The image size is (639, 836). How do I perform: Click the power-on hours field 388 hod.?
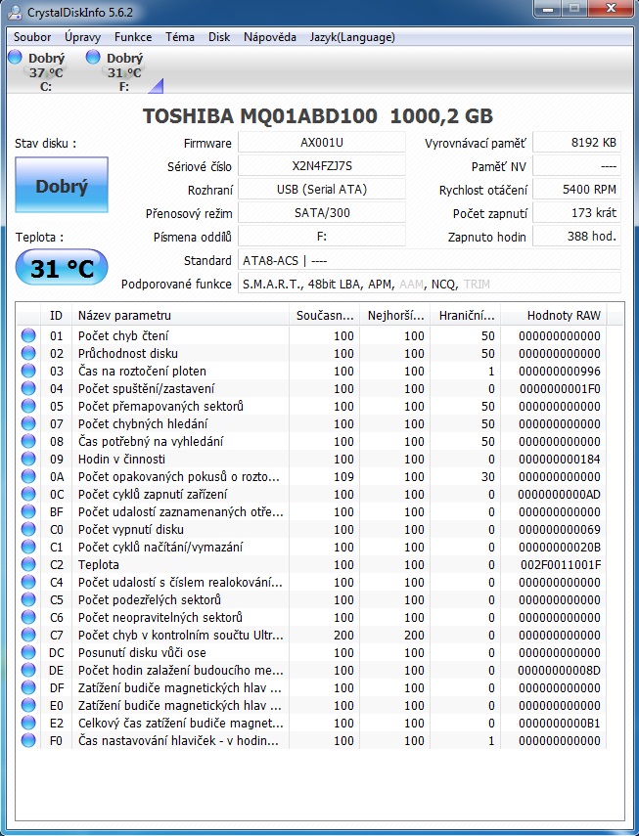(577, 237)
